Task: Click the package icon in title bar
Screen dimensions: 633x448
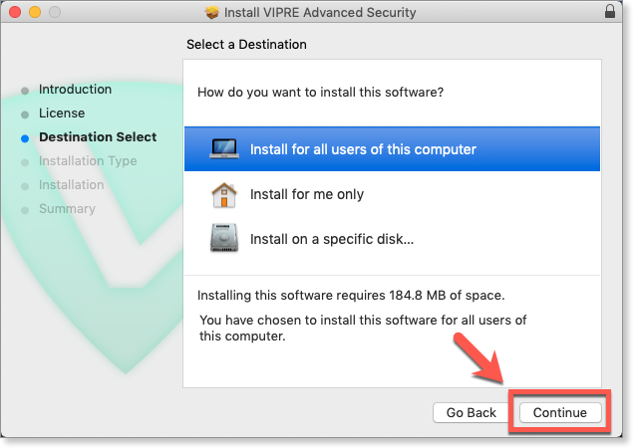Action: (211, 13)
